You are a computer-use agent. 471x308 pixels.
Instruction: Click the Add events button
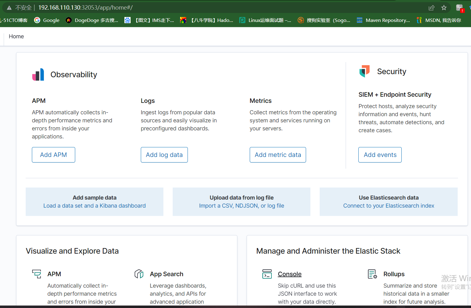point(380,155)
